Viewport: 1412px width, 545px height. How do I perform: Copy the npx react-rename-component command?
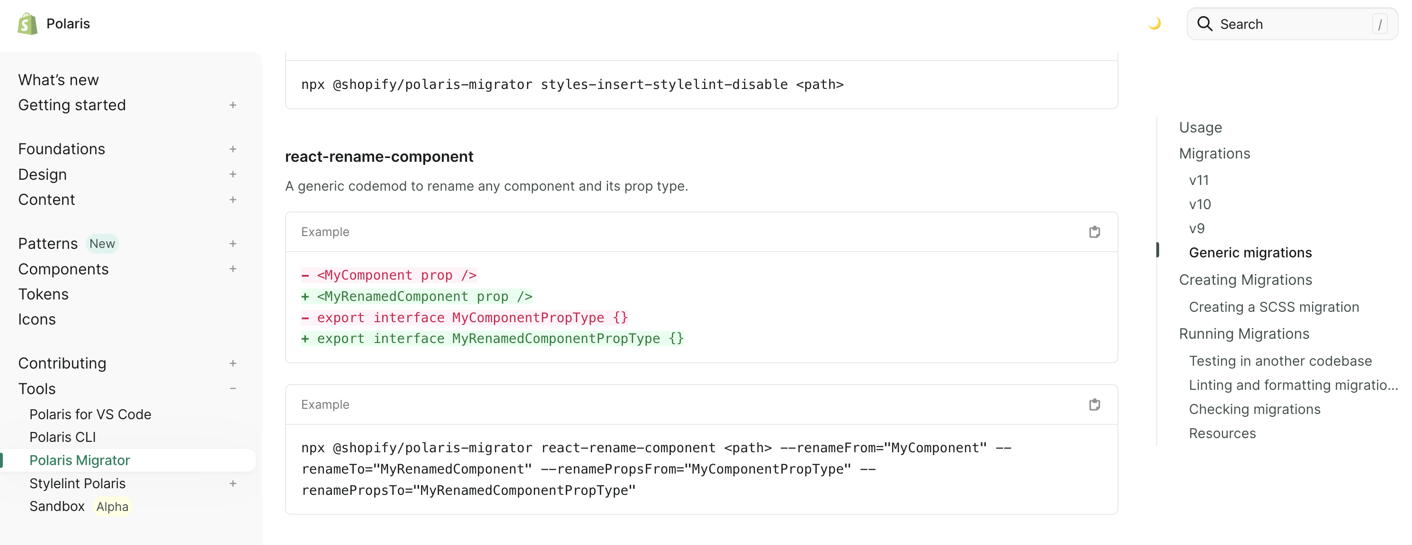1094,404
